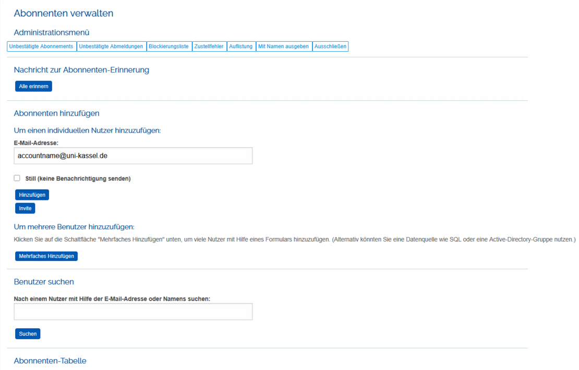Open Mehrfaches Hinzufügen form
This screenshot has height=370, width=579.
pos(46,256)
